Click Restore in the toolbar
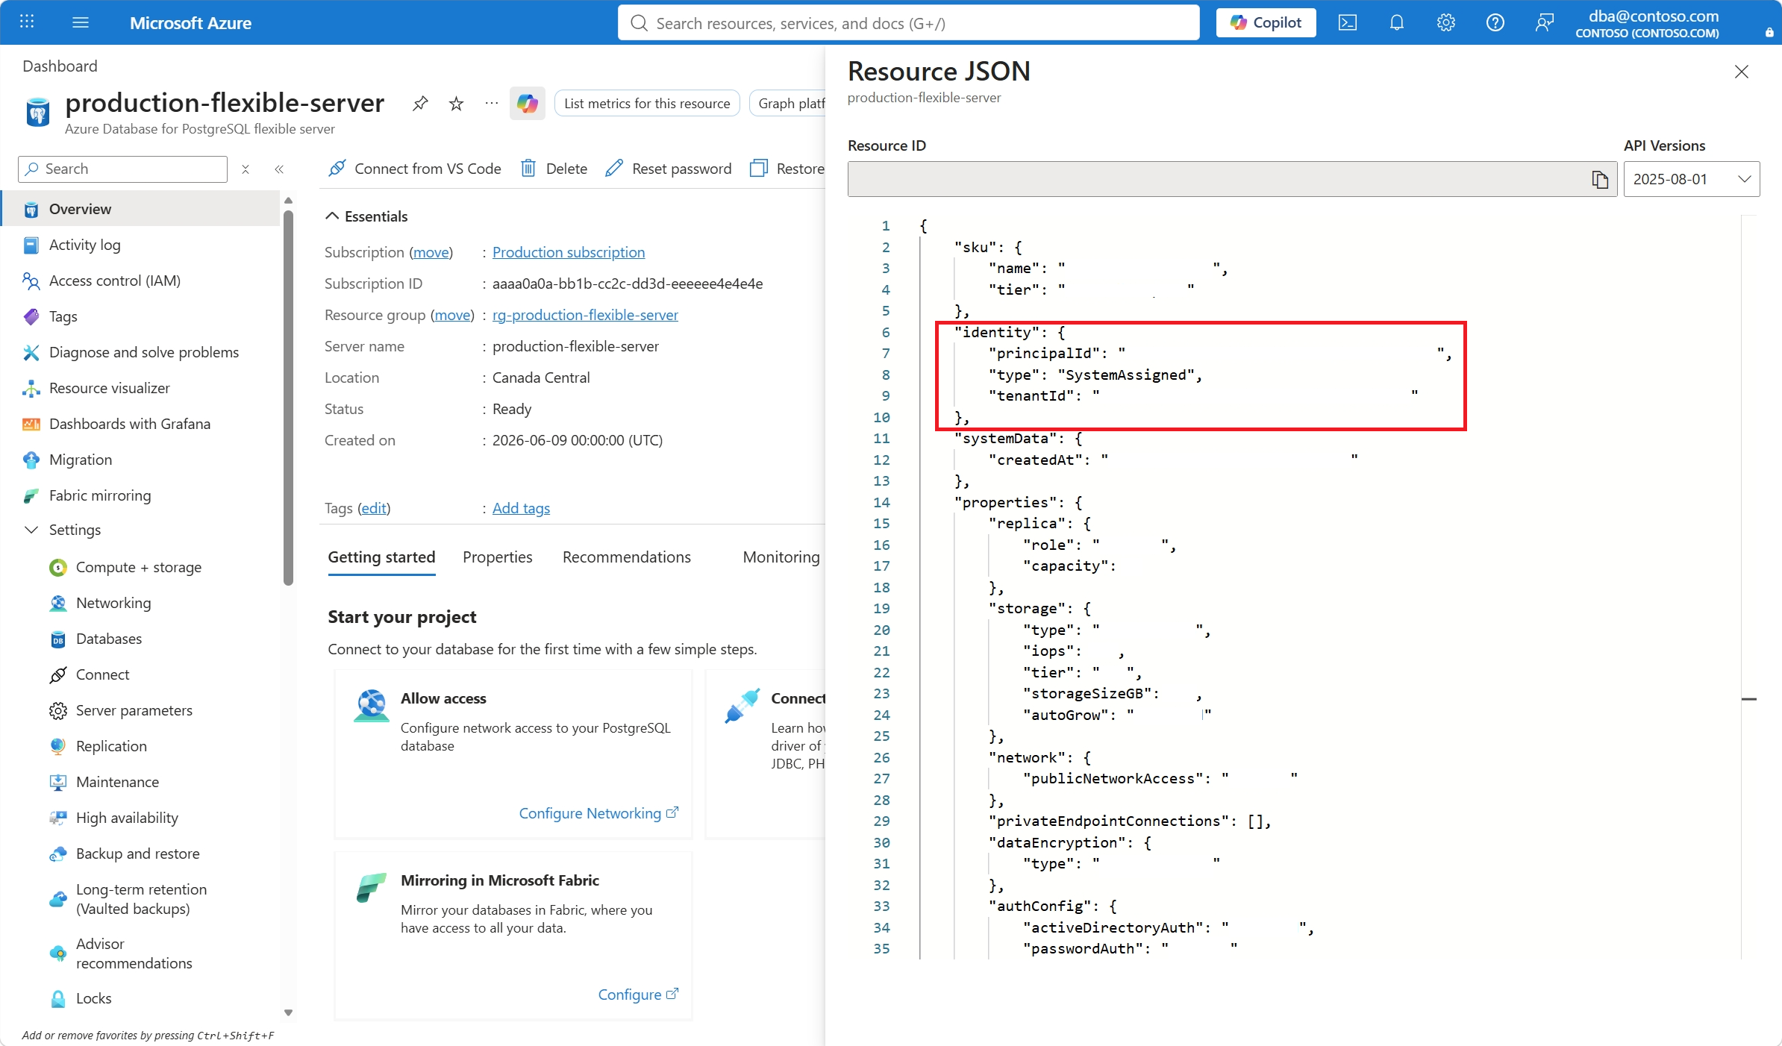 coord(787,169)
